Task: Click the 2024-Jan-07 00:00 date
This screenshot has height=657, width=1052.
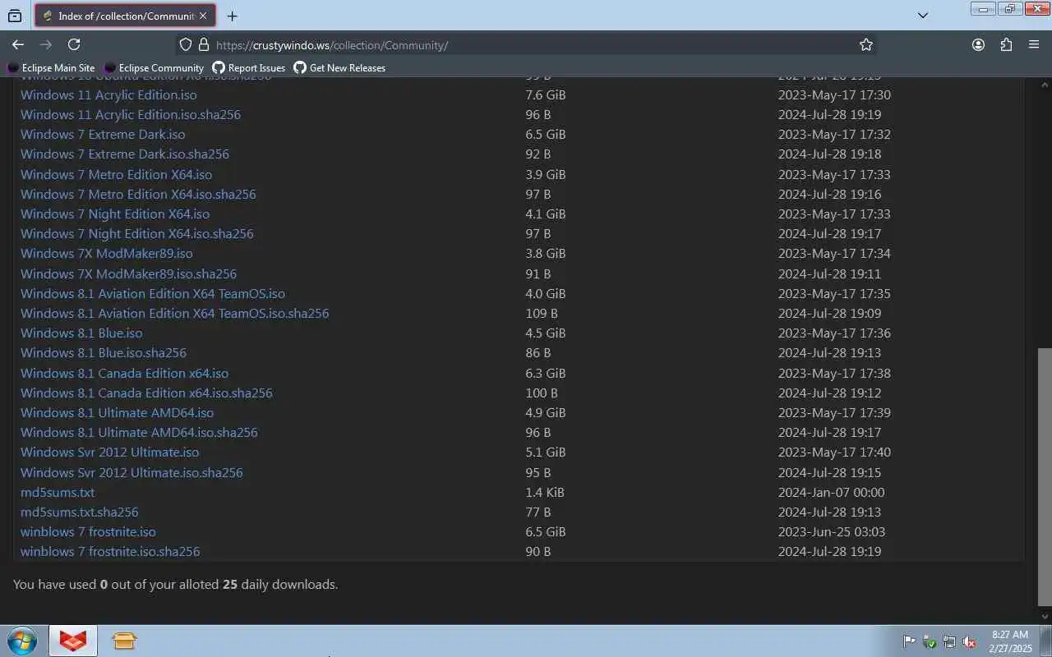Action: (x=832, y=492)
